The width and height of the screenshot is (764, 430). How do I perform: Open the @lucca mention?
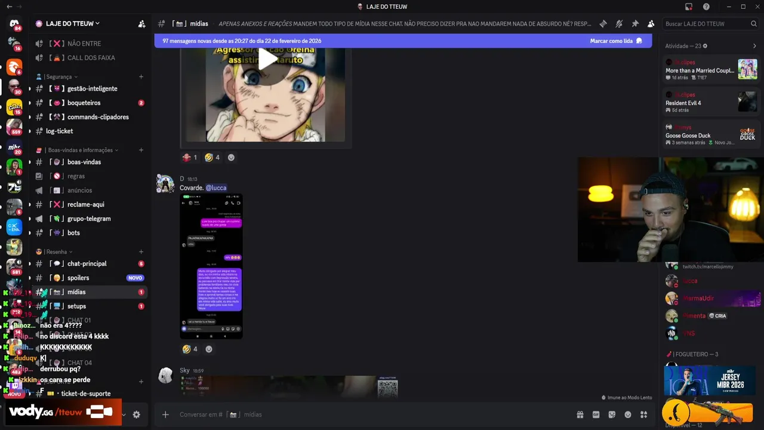(216, 188)
